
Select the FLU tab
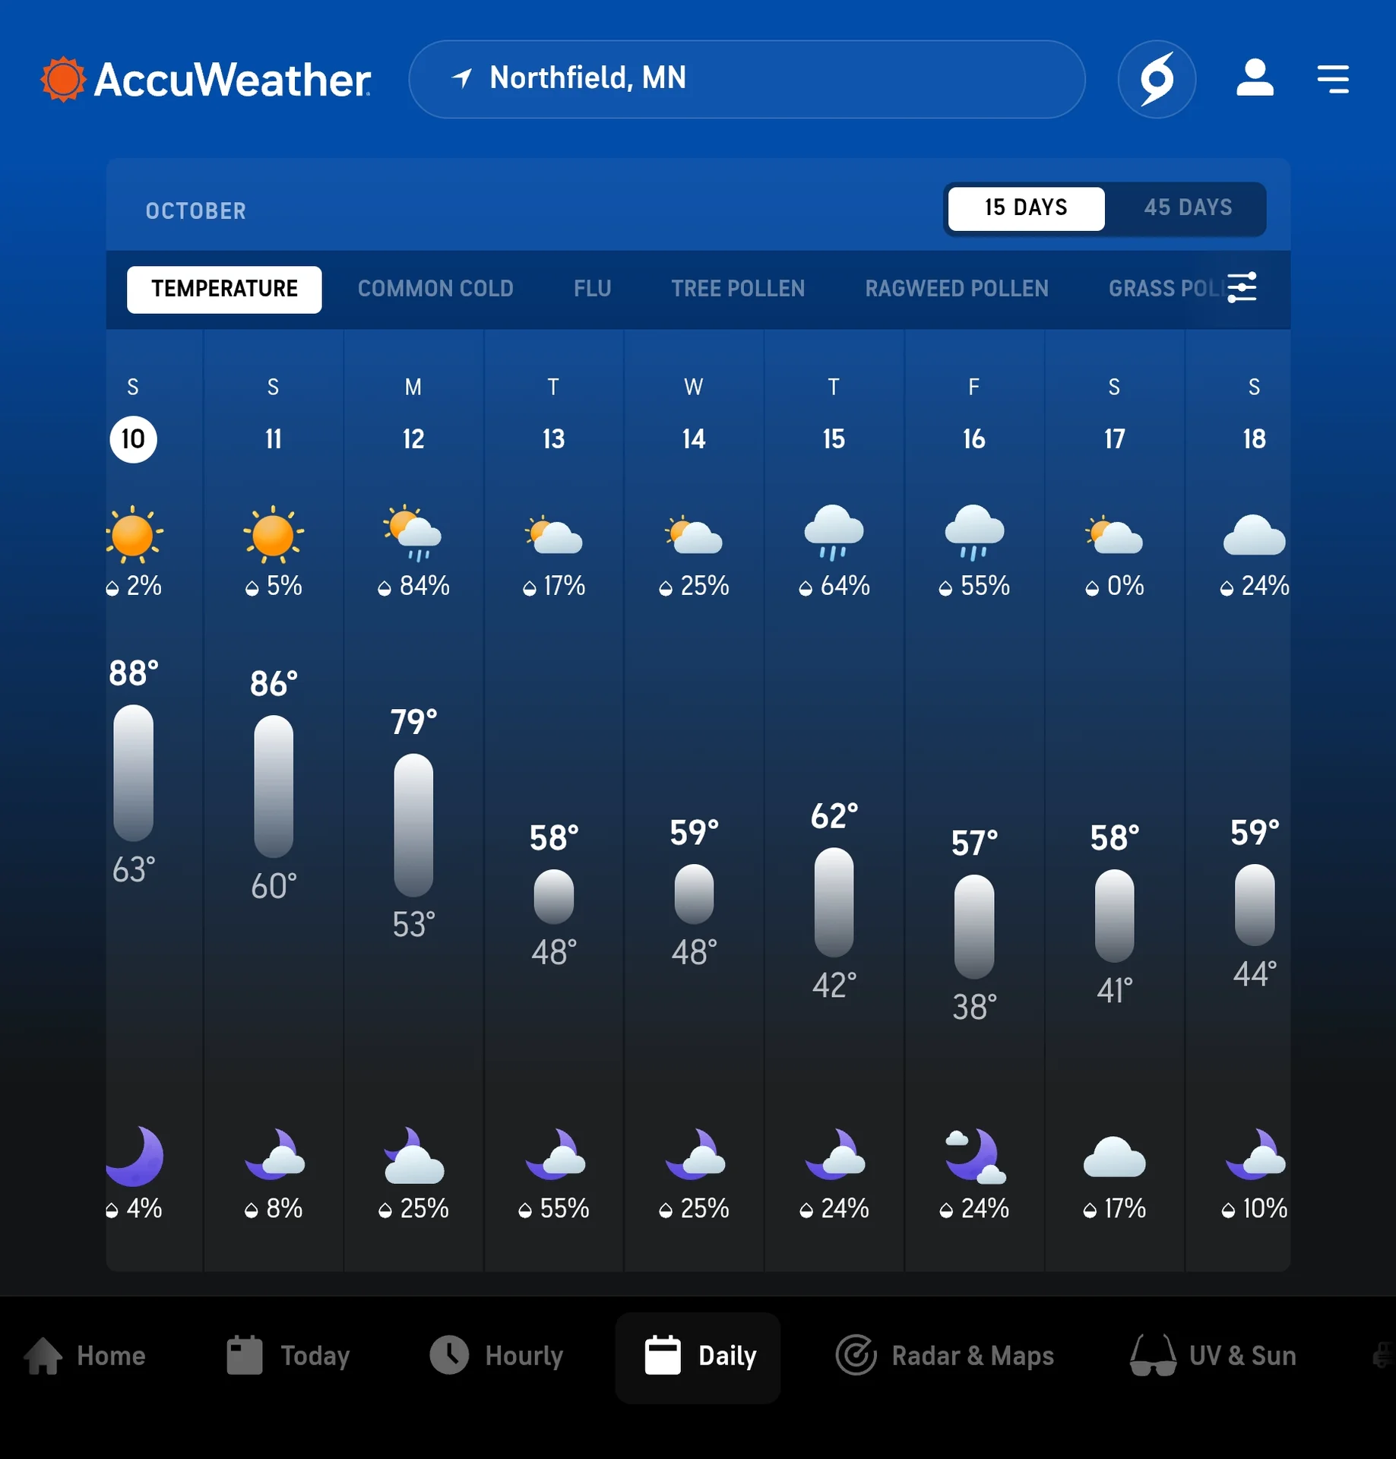tap(592, 289)
